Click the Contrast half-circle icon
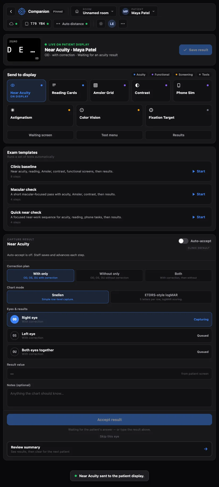 (x=137, y=85)
